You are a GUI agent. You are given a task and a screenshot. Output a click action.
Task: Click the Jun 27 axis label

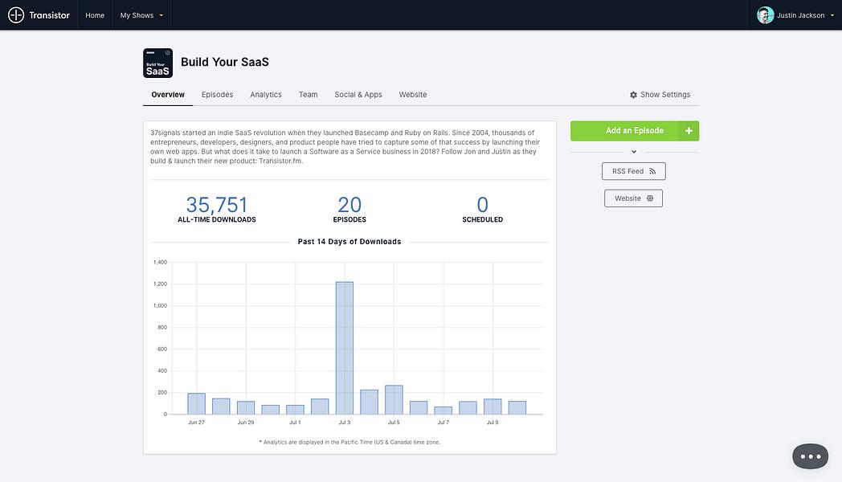coord(197,423)
